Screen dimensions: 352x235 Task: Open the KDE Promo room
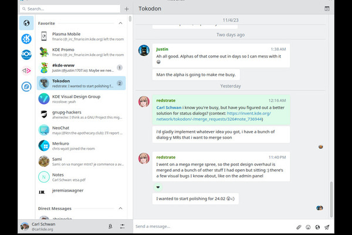coord(82,52)
